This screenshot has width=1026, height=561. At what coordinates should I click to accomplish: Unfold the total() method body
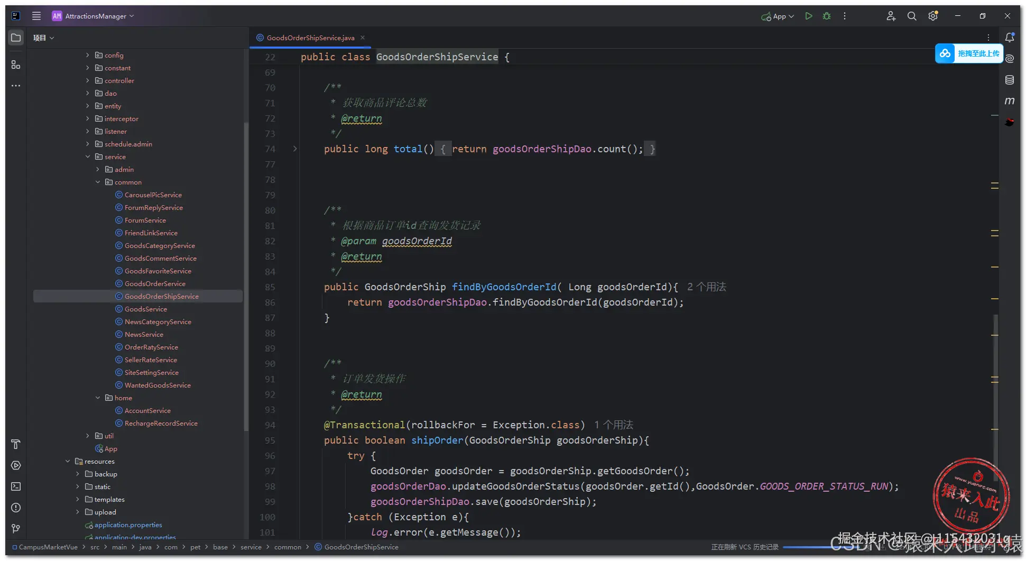tap(295, 149)
